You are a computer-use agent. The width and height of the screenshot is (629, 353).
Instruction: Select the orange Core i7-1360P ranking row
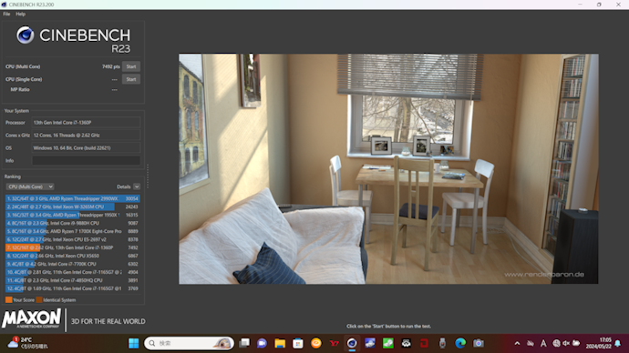73,247
